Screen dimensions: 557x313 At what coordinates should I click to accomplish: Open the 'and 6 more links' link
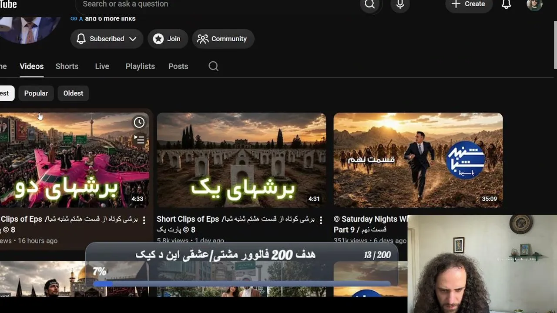(110, 19)
